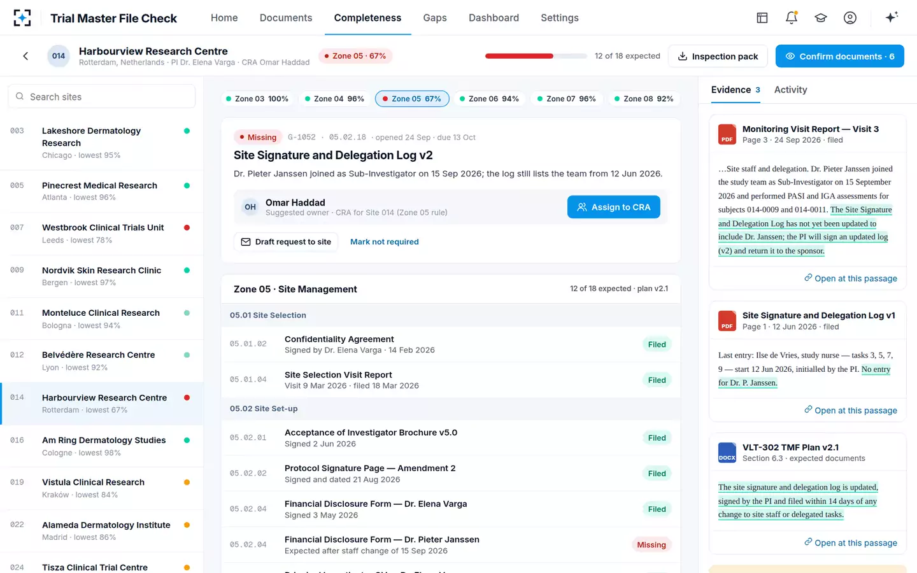Click the VLT-302 TMF Plan DOCX icon
The height and width of the screenshot is (573, 917).
[727, 453]
